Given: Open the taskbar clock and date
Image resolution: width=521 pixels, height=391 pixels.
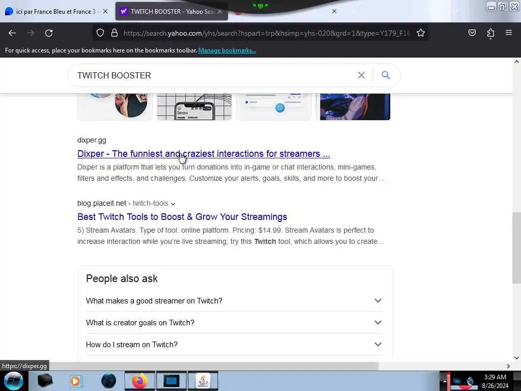Looking at the screenshot, I should click(x=495, y=381).
